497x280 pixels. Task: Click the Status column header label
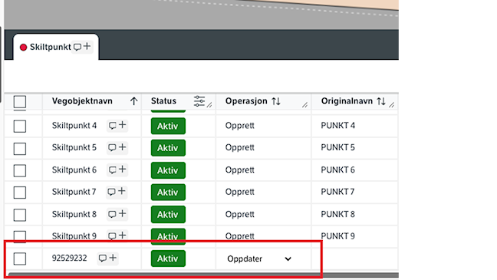[163, 100]
